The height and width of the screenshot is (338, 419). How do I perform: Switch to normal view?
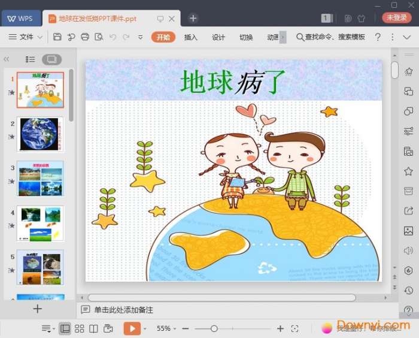tap(65, 328)
